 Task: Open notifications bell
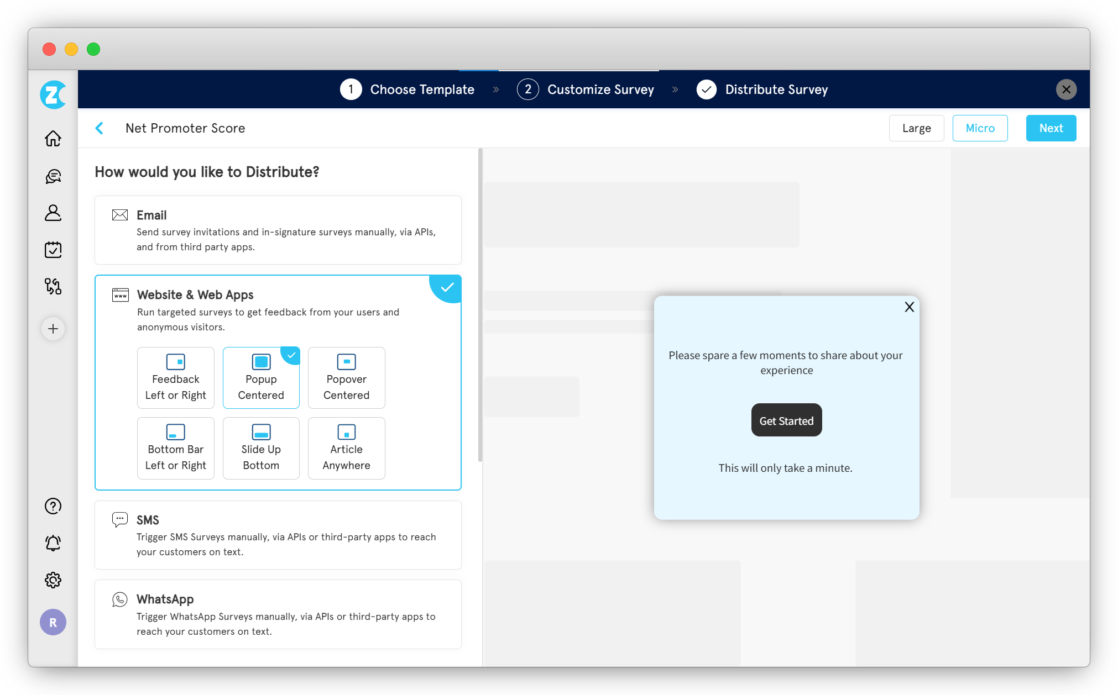tap(53, 543)
